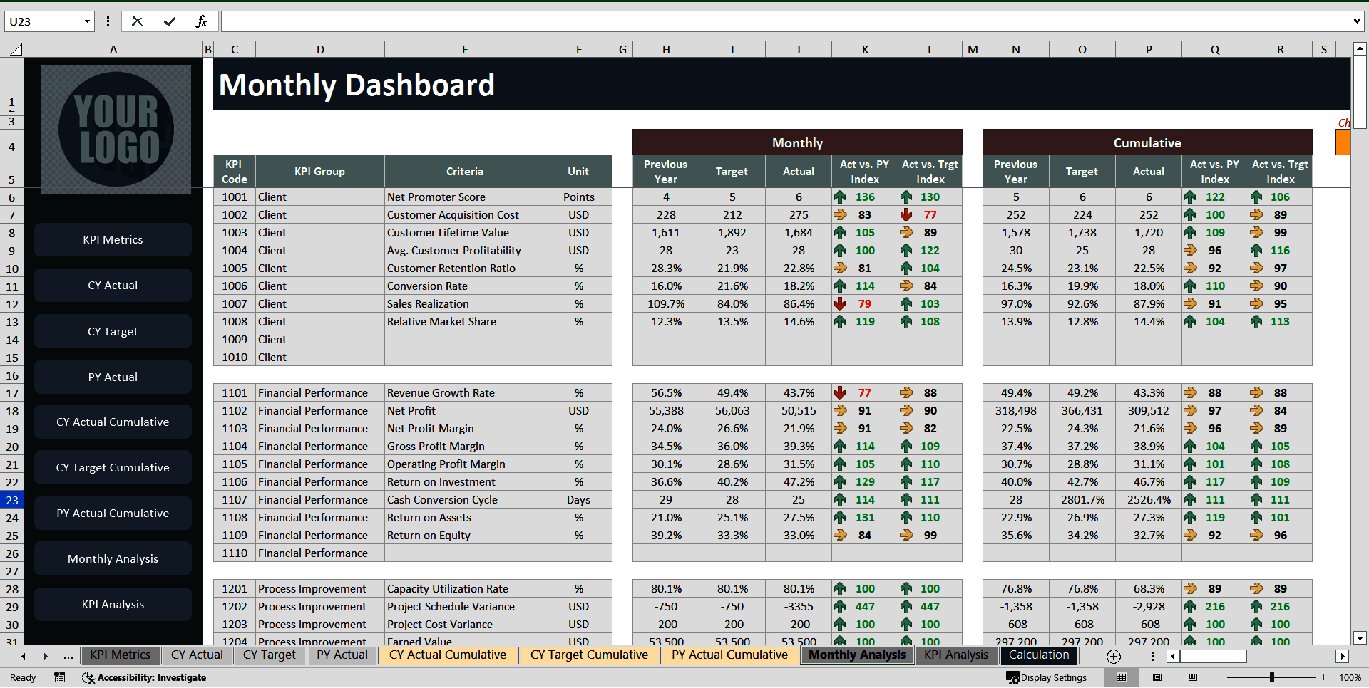Click CY Target Cumulative sidebar button
Image resolution: width=1369 pixels, height=688 pixels.
(x=113, y=468)
